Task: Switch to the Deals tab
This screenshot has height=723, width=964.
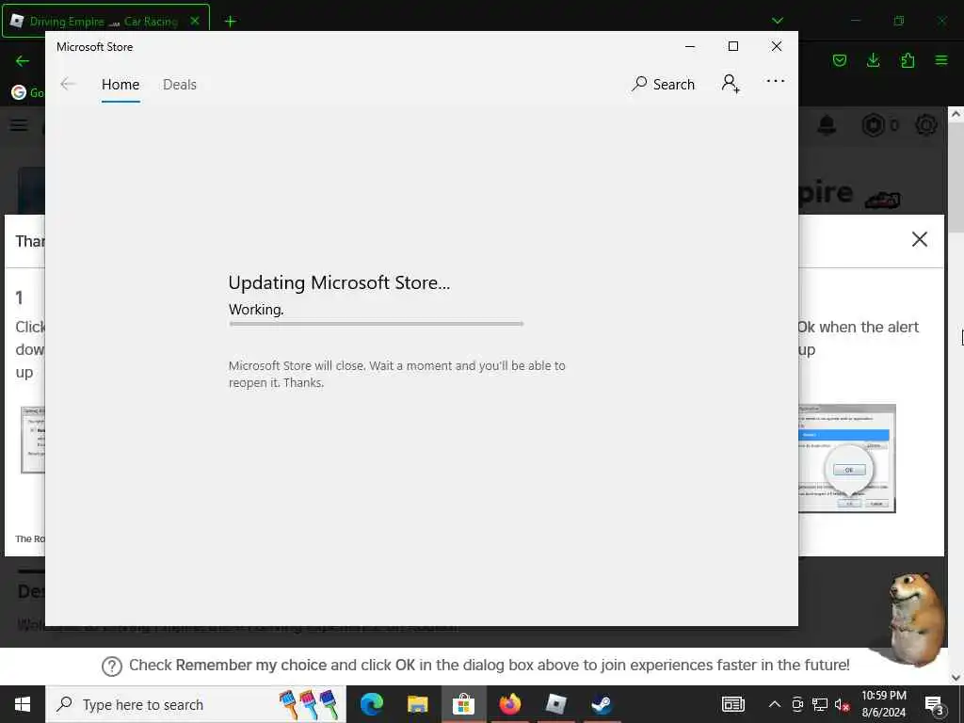Action: [x=180, y=85]
